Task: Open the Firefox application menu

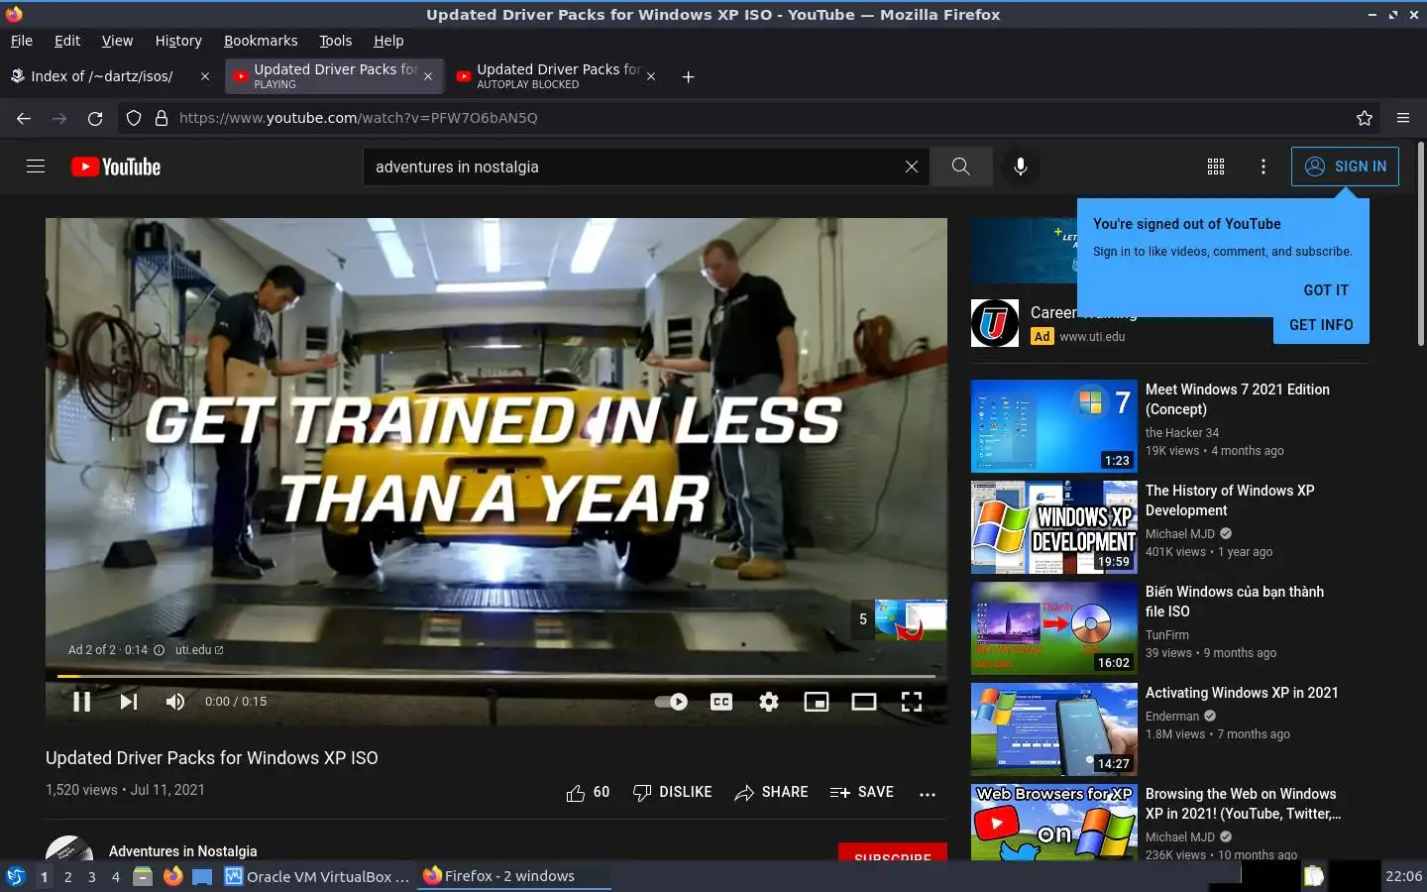Action: 1403,118
